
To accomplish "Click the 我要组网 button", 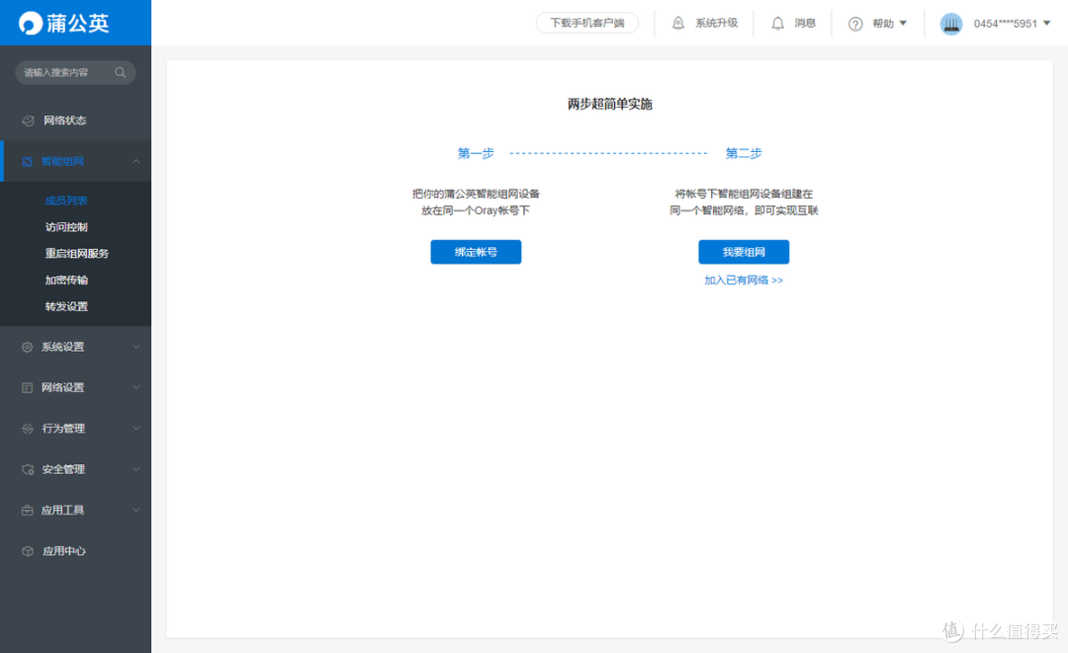I will click(x=744, y=252).
